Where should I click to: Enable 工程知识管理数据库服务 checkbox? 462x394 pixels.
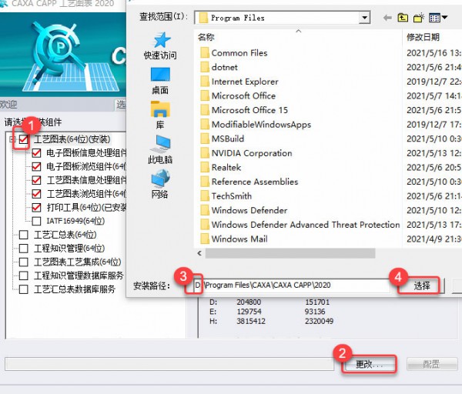[x=24, y=275]
